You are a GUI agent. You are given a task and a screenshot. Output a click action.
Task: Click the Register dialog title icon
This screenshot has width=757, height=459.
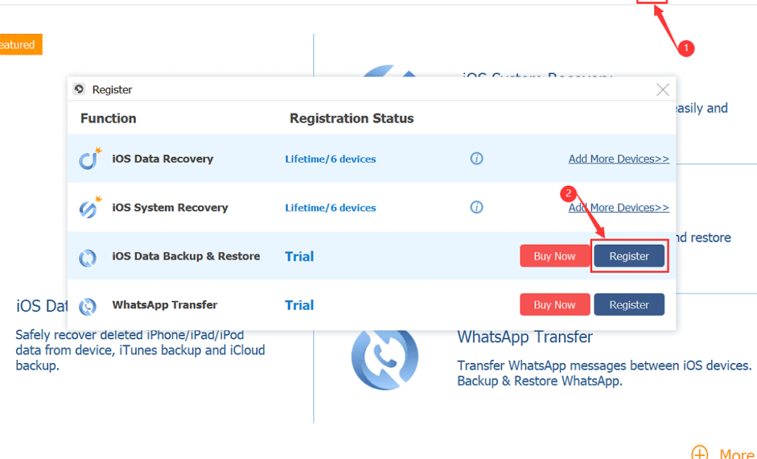(79, 89)
